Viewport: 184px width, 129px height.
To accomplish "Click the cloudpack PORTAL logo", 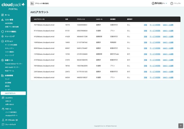I will 13,6.
